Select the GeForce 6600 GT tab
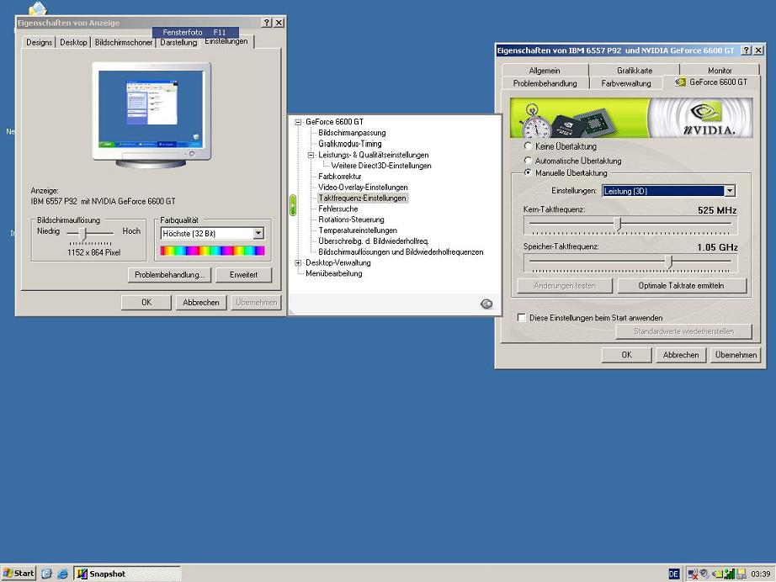Viewport: 776px width, 582px height. pos(711,82)
